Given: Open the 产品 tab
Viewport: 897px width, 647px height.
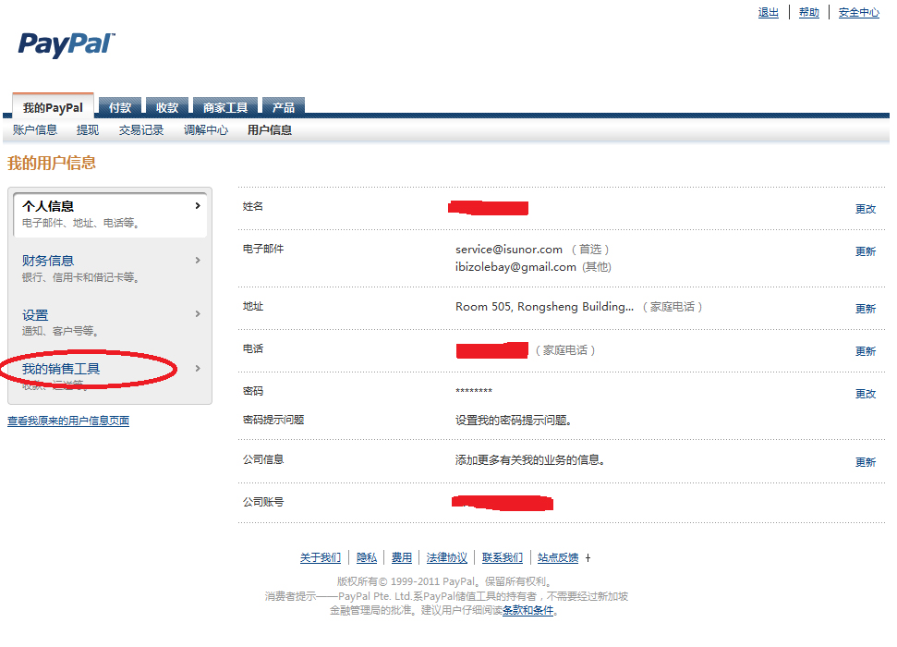Looking at the screenshot, I should click(x=284, y=108).
